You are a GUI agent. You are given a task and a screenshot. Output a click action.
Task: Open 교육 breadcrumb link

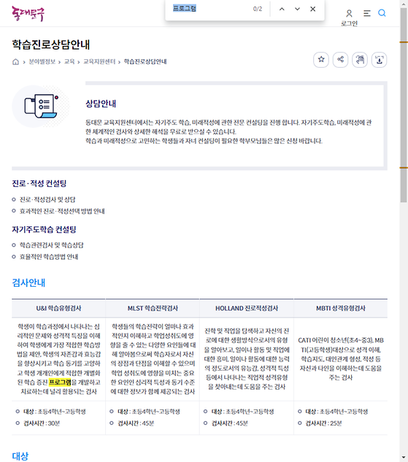(x=69, y=61)
